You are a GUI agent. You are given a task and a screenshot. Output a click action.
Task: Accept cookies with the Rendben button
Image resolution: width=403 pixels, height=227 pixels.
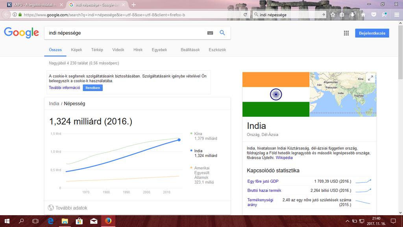click(93, 88)
